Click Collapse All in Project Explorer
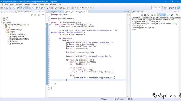This screenshot has width=181, height=101. 32,15
